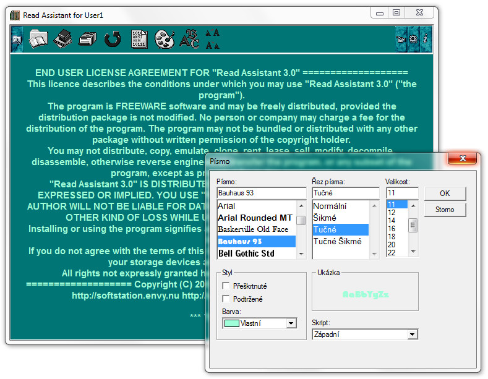Select size 12 in size list
This screenshot has width=488, height=379.
click(x=397, y=213)
